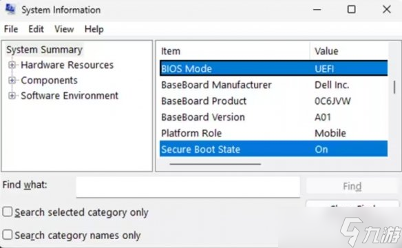This screenshot has width=402, height=248.
Task: Select System Summary tree node
Action: click(x=44, y=50)
